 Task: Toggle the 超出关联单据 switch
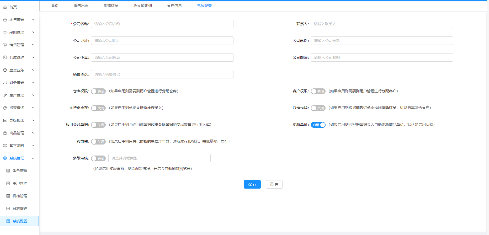click(x=98, y=125)
